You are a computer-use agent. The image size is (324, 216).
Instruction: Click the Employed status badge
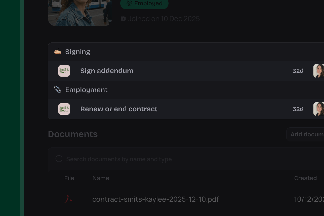(x=144, y=4)
